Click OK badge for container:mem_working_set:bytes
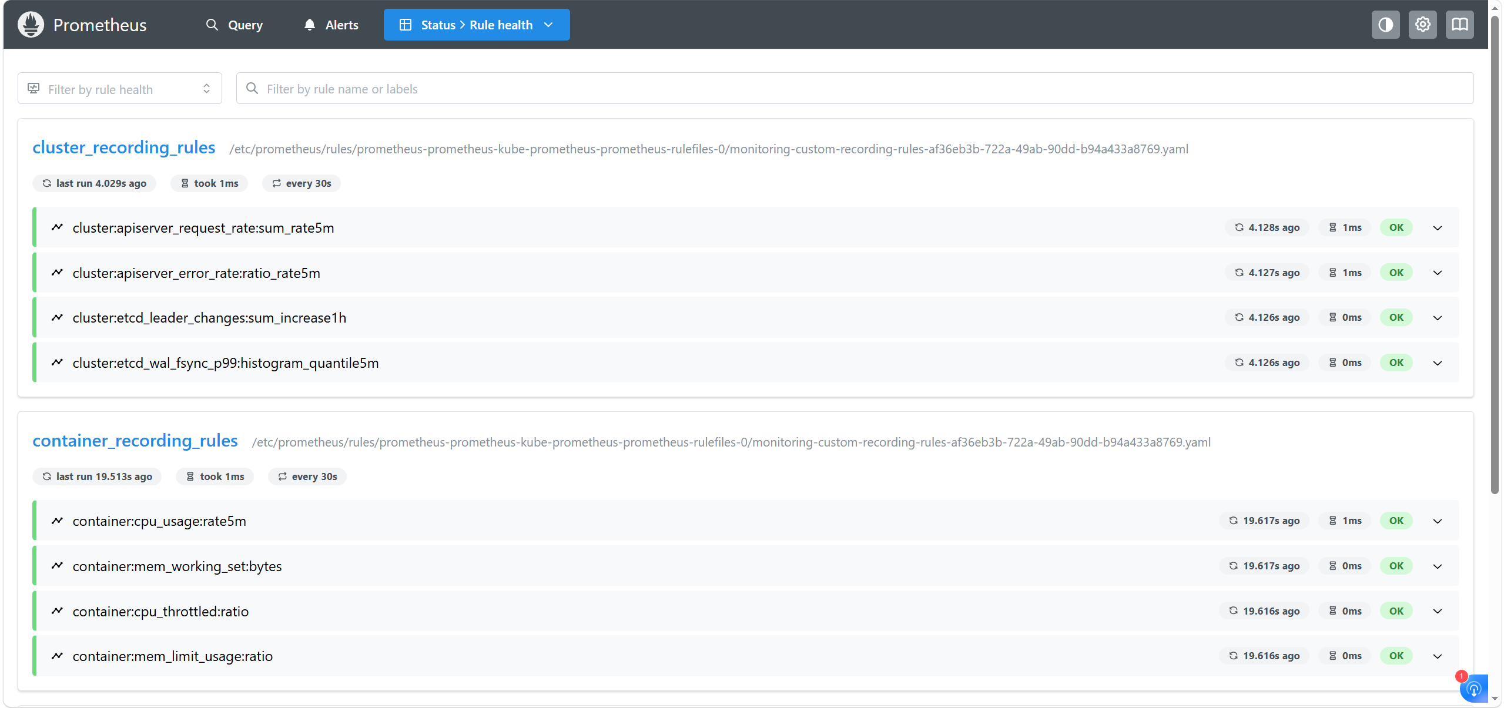Screen dimensions: 1504x708 tap(1396, 566)
